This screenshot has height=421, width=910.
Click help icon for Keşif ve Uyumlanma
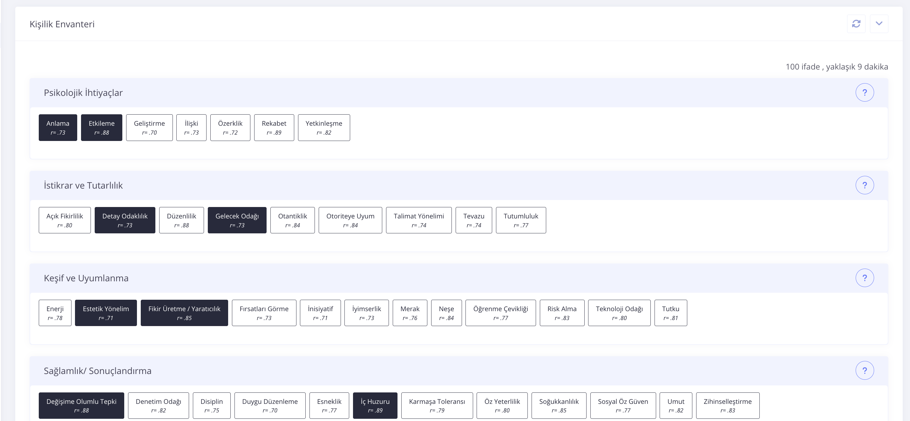coord(865,278)
